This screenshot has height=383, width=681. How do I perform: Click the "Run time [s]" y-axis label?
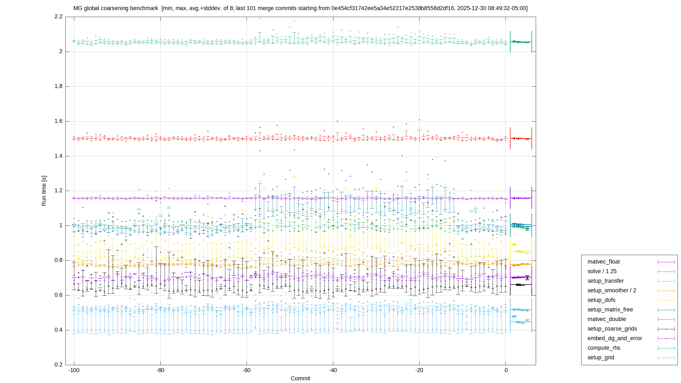coord(44,191)
